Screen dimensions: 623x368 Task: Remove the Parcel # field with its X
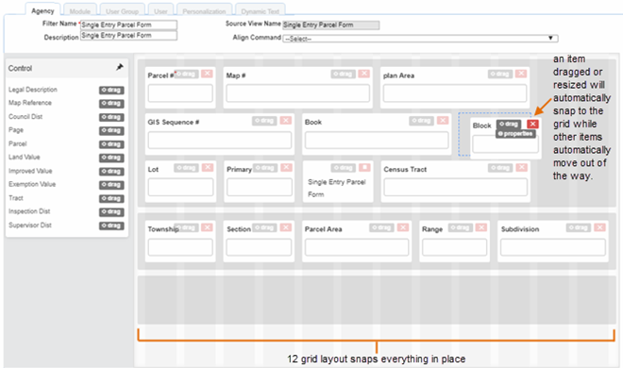coord(207,74)
